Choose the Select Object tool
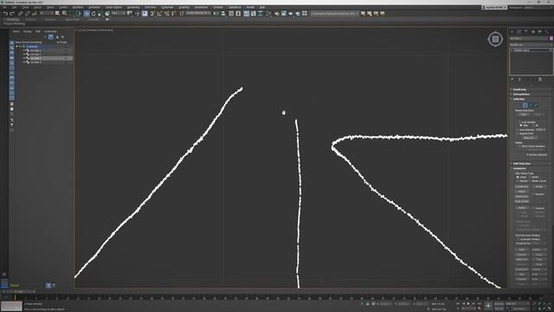 pyautogui.click(x=57, y=14)
